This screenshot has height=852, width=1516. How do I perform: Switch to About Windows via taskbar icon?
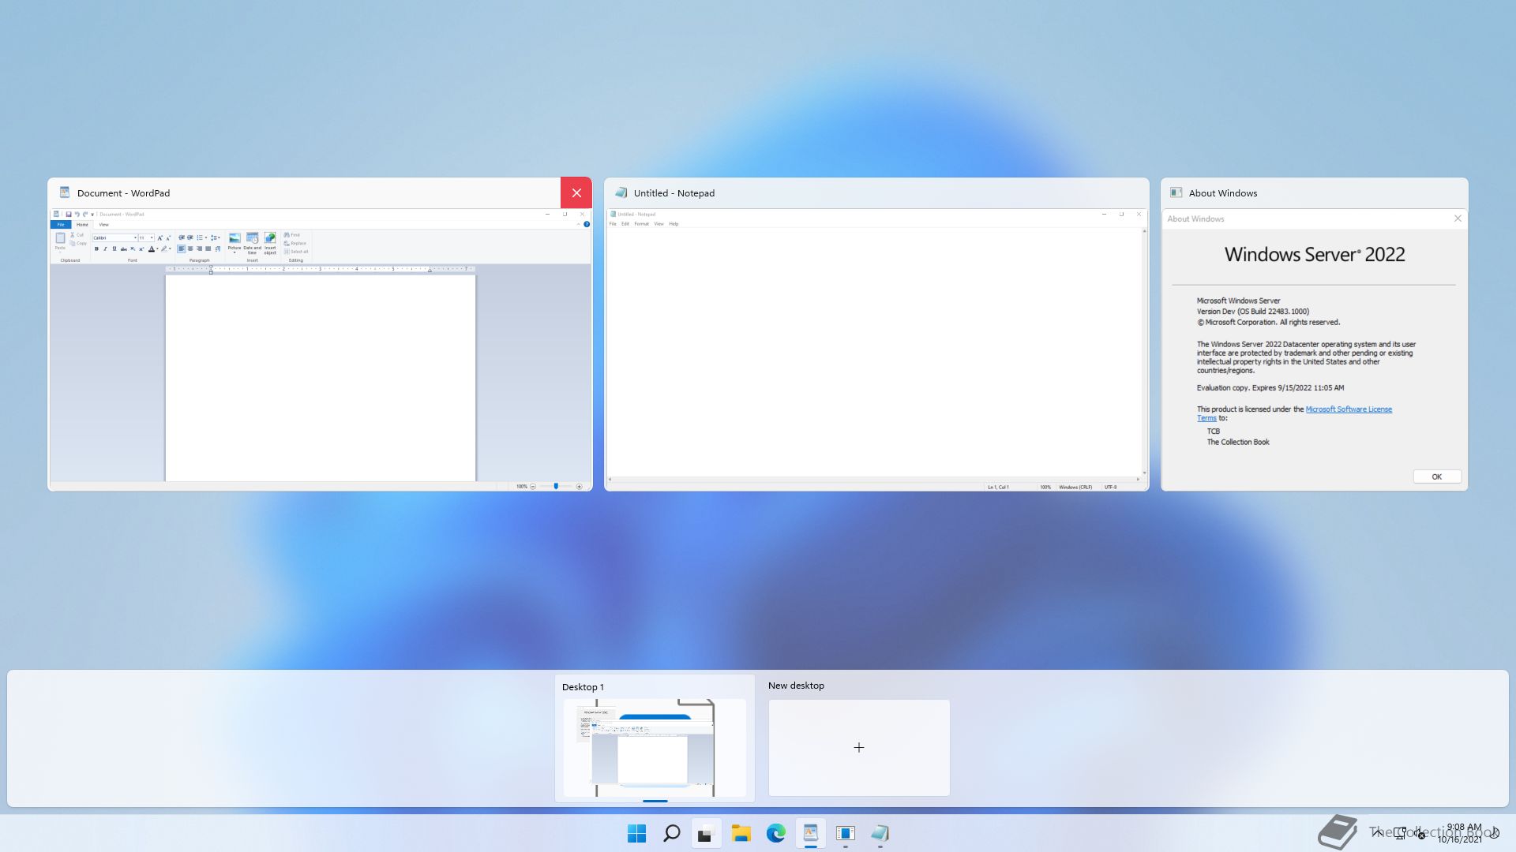(x=845, y=833)
